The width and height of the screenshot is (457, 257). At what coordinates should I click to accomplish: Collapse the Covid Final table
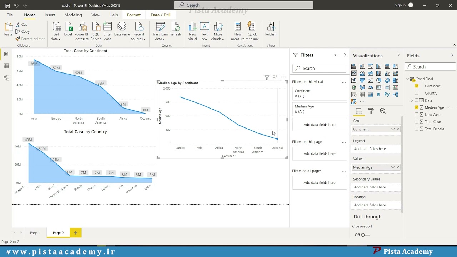tap(407, 79)
